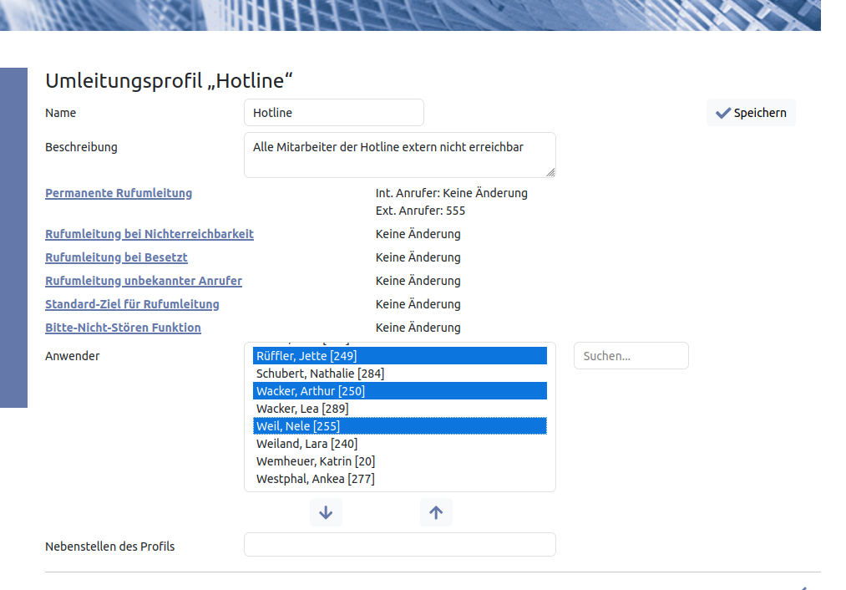Click inside the Name field containing Hotline
Viewport: 846px width, 590px height.
[x=333, y=113]
